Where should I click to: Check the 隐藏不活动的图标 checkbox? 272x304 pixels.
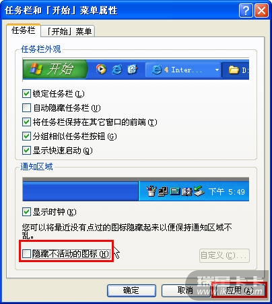26,254
